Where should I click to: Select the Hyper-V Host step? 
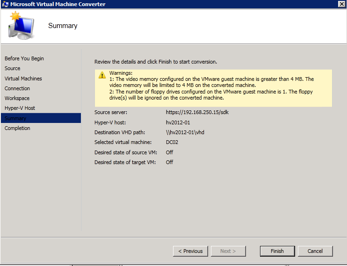tap(20, 108)
